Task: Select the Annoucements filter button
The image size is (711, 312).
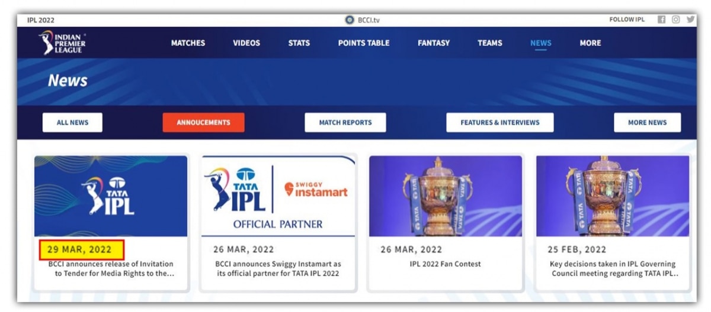Action: click(203, 122)
